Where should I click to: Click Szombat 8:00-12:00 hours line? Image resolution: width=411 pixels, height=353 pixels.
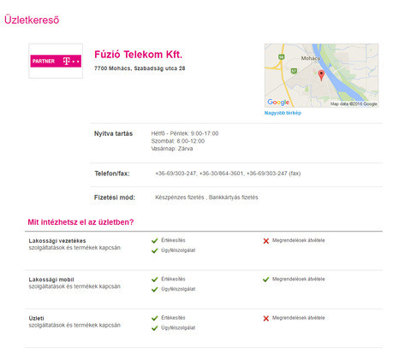click(x=178, y=141)
